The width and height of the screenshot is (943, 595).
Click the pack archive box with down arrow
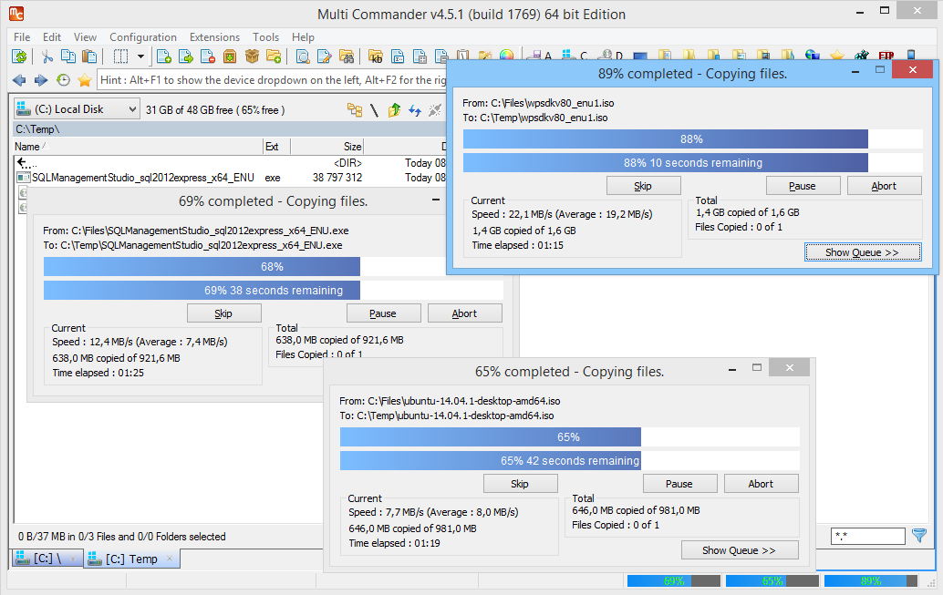tap(230, 57)
